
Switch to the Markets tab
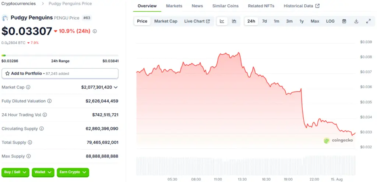(x=174, y=6)
